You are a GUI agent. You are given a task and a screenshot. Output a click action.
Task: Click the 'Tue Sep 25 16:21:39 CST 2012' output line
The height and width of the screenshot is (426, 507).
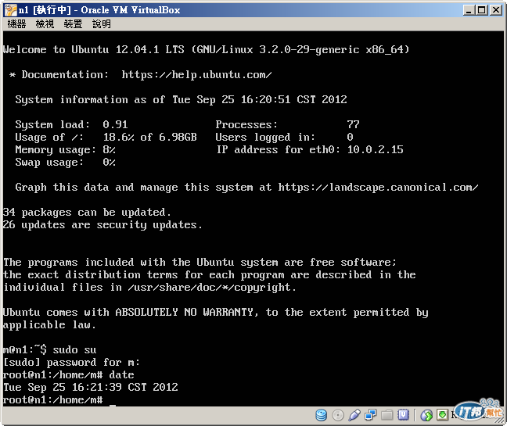pyautogui.click(x=91, y=387)
